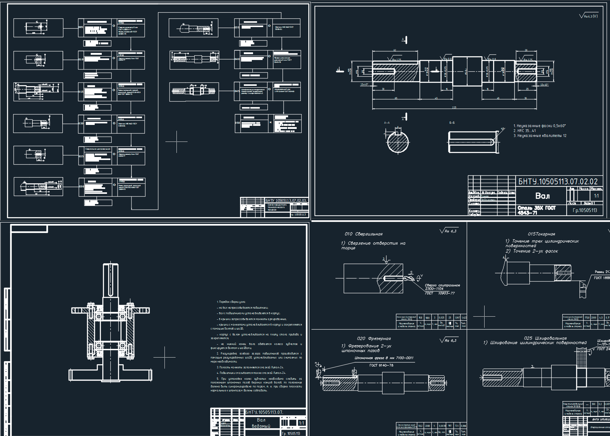Click the 015 Токарная operation heading
Image resolution: width=610 pixels, height=436 pixels.
(x=541, y=234)
